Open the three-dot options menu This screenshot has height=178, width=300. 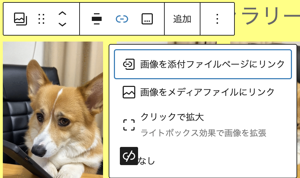pyautogui.click(x=217, y=19)
